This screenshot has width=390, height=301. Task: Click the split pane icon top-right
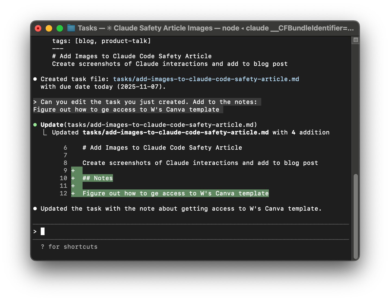click(355, 40)
